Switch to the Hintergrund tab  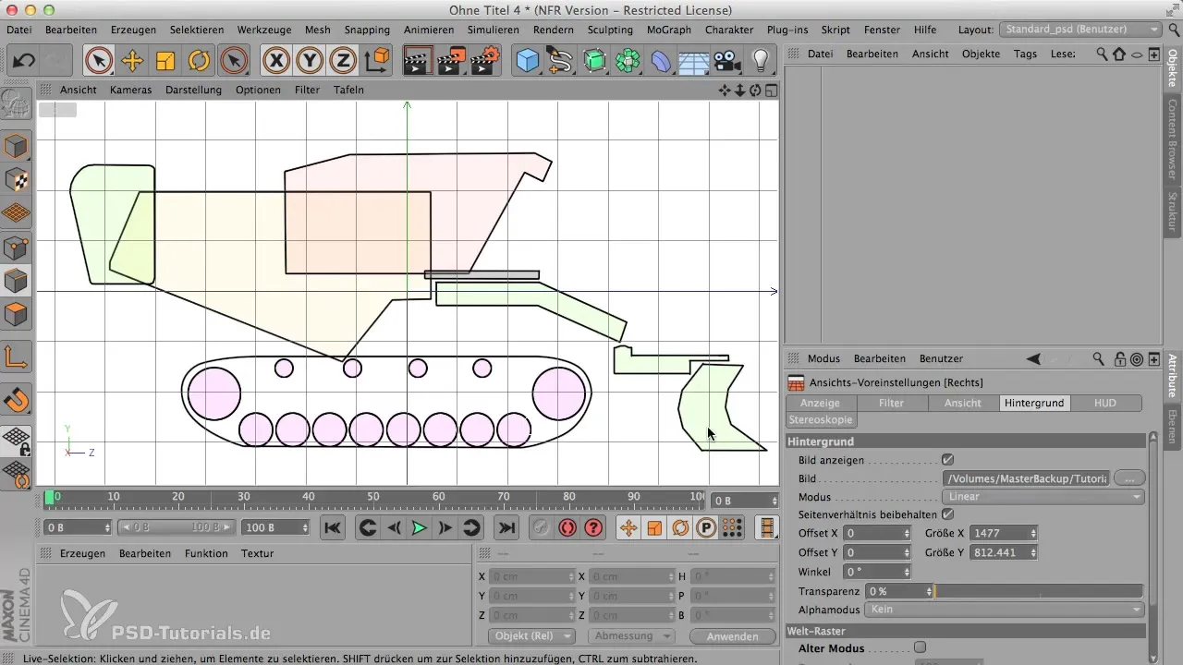pyautogui.click(x=1034, y=403)
